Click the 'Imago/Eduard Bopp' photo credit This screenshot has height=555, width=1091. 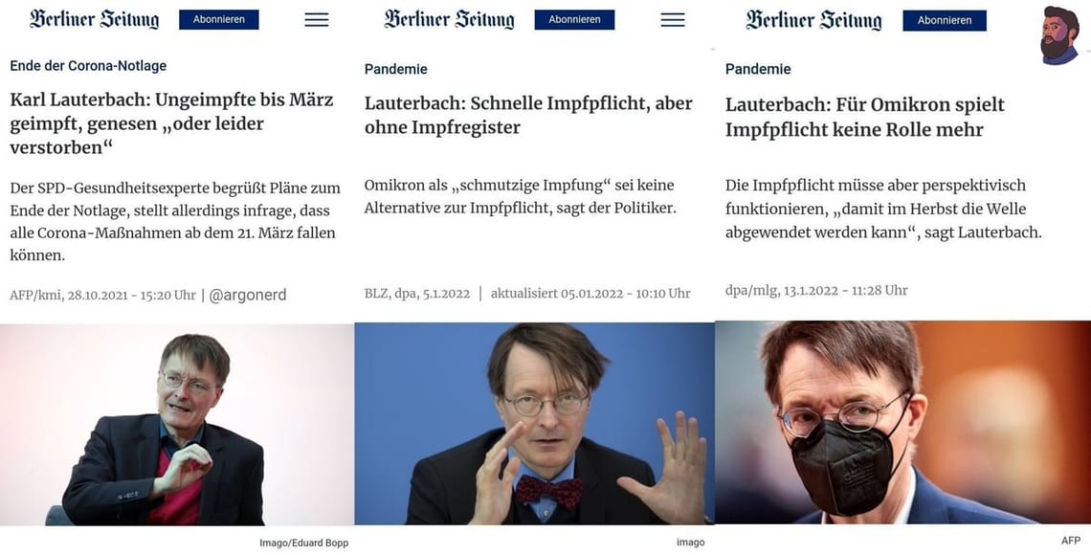pyautogui.click(x=303, y=543)
